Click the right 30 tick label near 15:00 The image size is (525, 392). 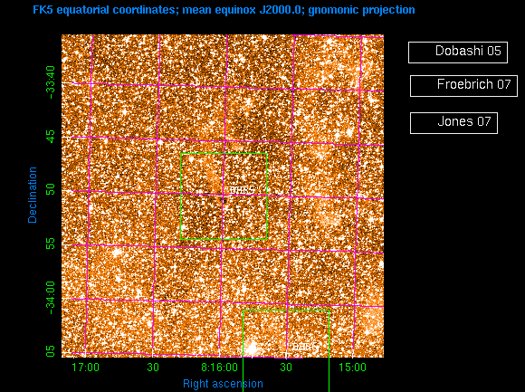click(x=286, y=368)
